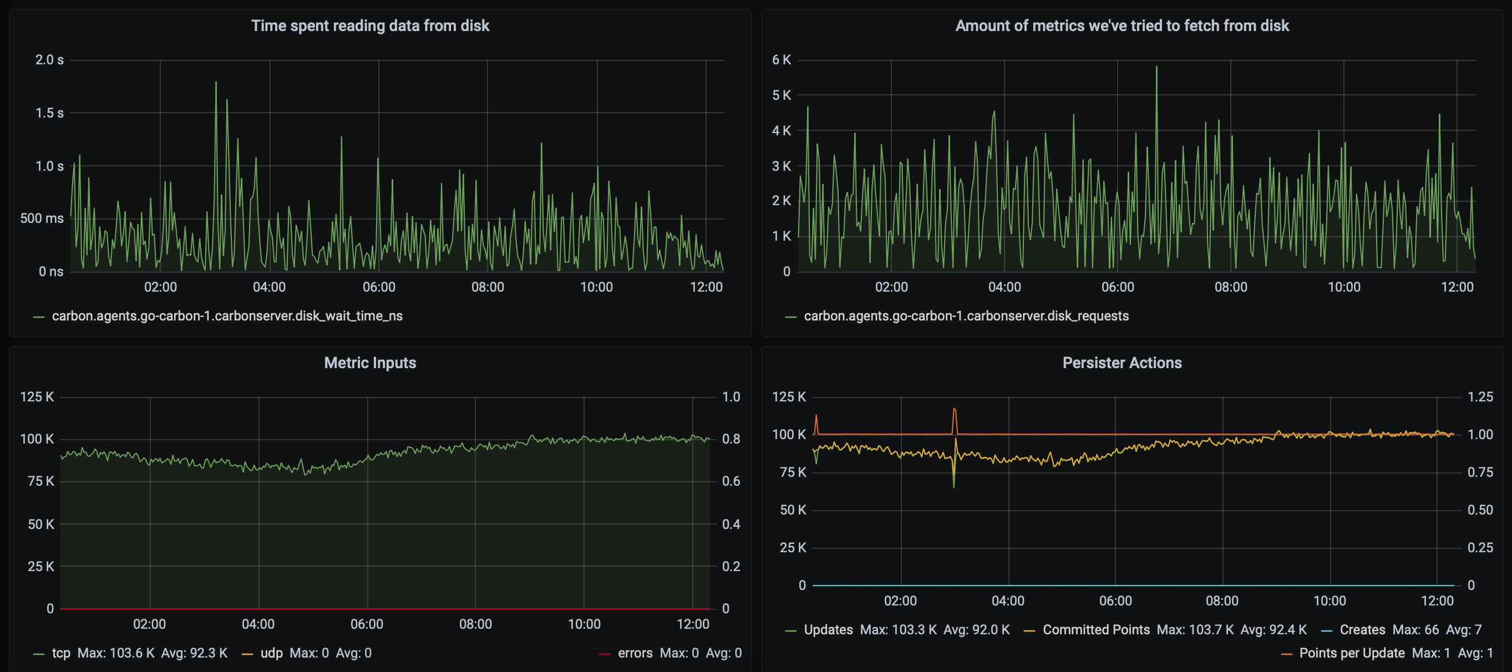Toggle the Updates series in Persister legend
1512x672 pixels.
click(828, 630)
